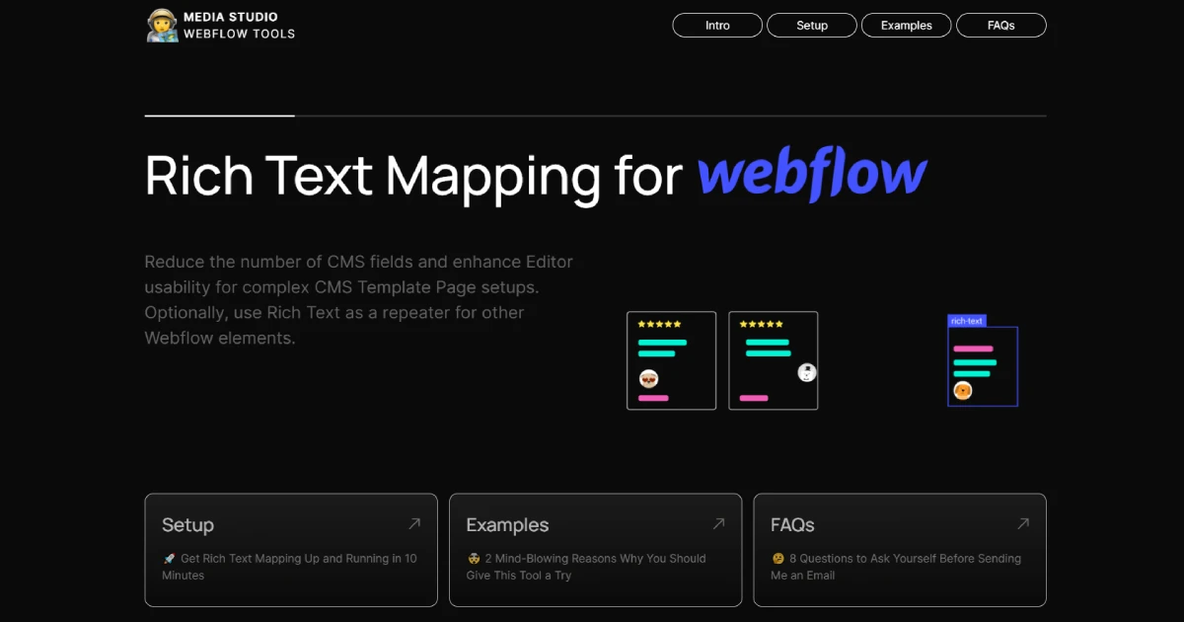
Task: Click the astronaut emoji logo icon
Action: coord(162,24)
